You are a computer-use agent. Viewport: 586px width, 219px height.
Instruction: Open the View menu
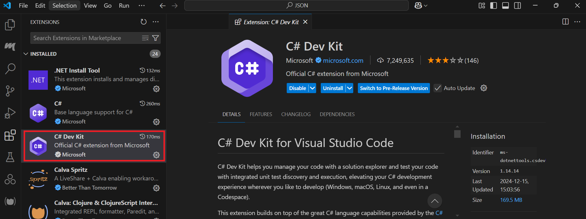tap(90, 6)
